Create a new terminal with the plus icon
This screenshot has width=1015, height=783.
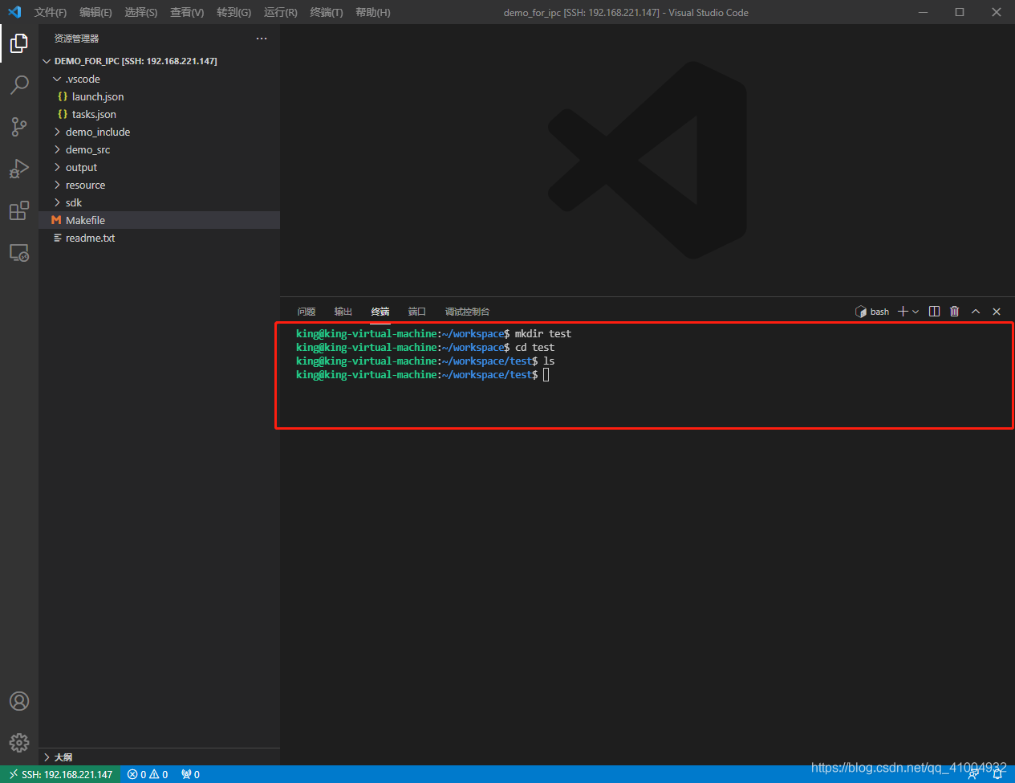pos(903,312)
